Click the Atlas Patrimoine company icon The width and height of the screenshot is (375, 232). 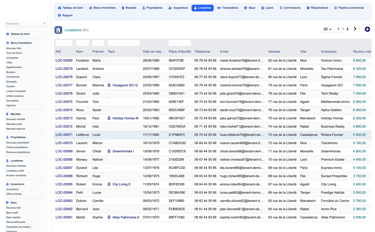tap(109, 217)
